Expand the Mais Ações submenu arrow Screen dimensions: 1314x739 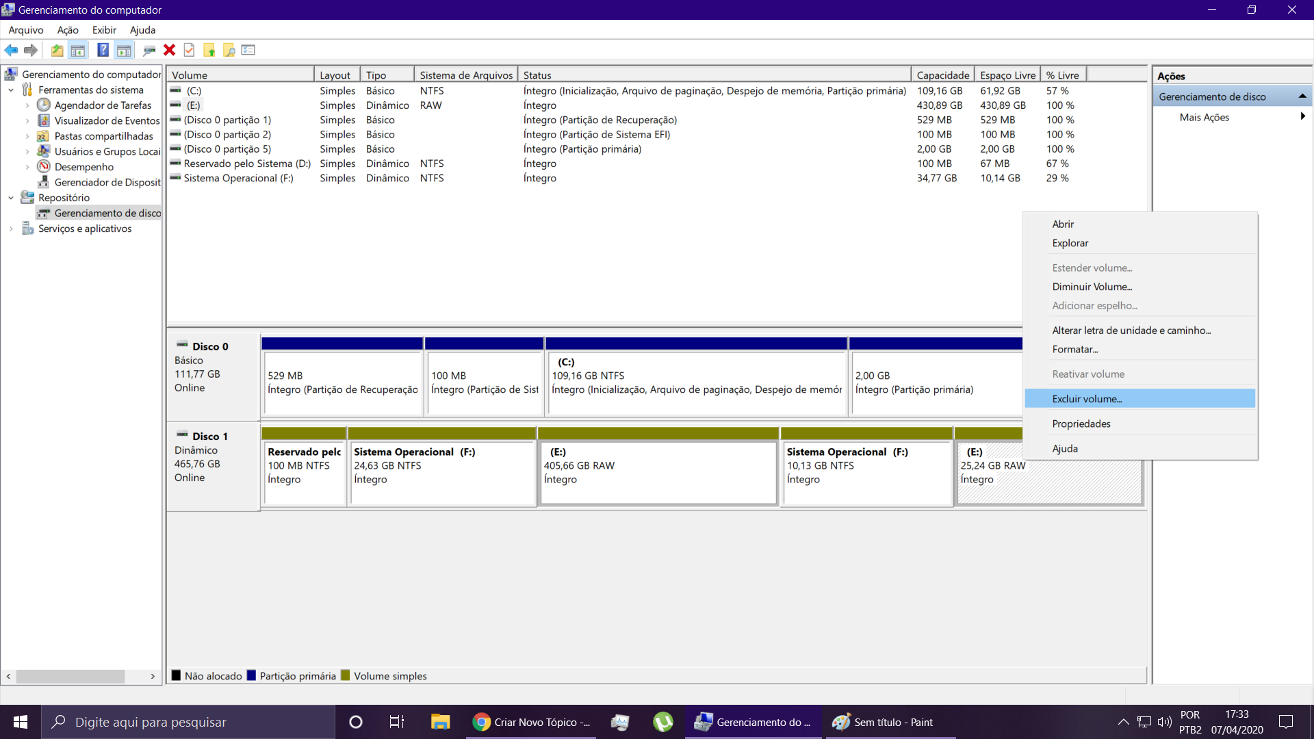point(1302,117)
